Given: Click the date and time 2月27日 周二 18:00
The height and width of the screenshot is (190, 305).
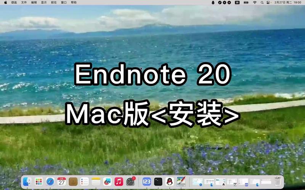Looking at the screenshot, I should coord(288,3).
